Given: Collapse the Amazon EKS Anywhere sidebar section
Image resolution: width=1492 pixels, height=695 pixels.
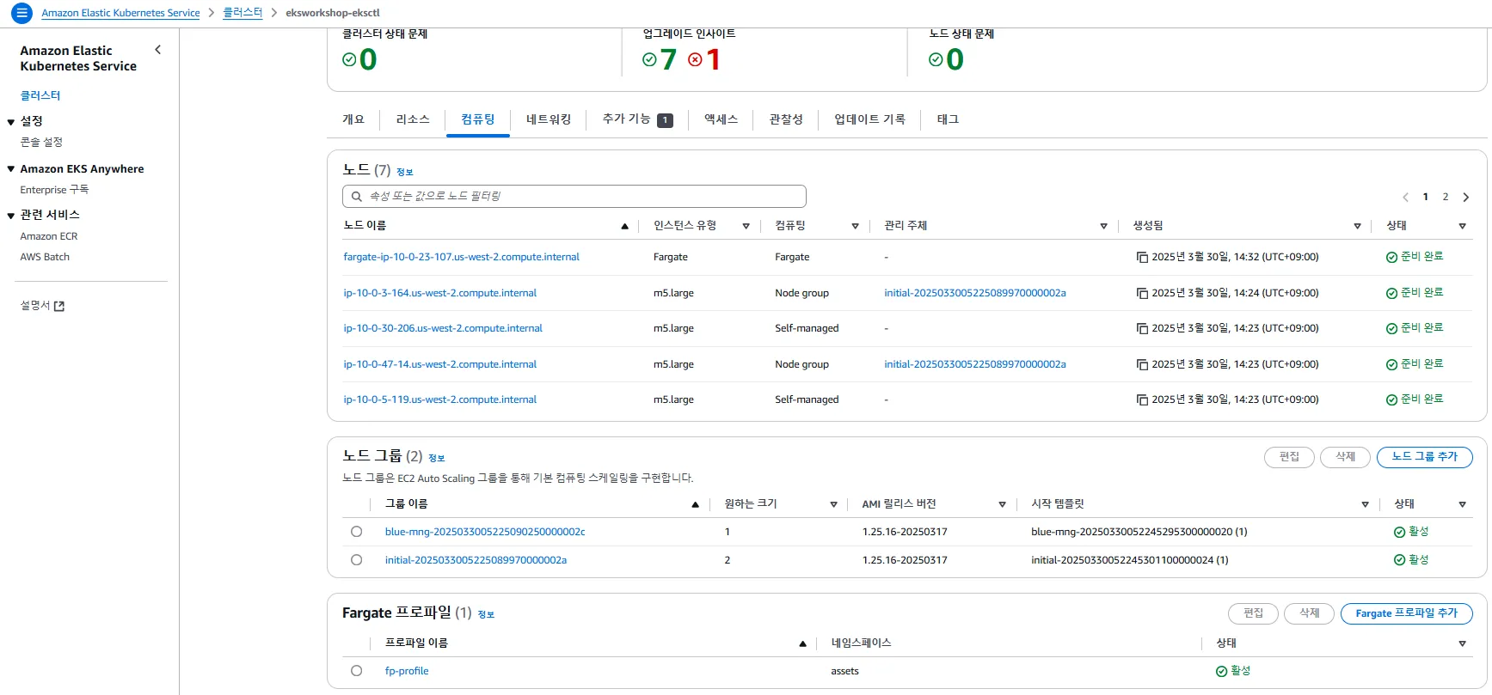Looking at the screenshot, I should coord(11,169).
